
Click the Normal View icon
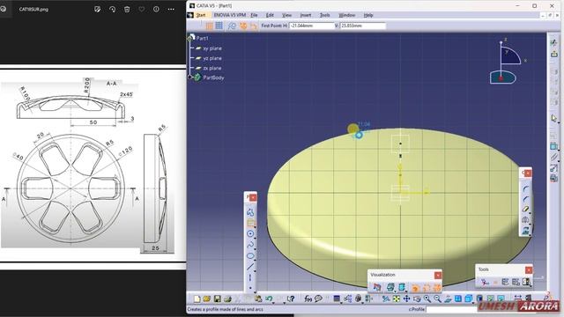coord(448,299)
